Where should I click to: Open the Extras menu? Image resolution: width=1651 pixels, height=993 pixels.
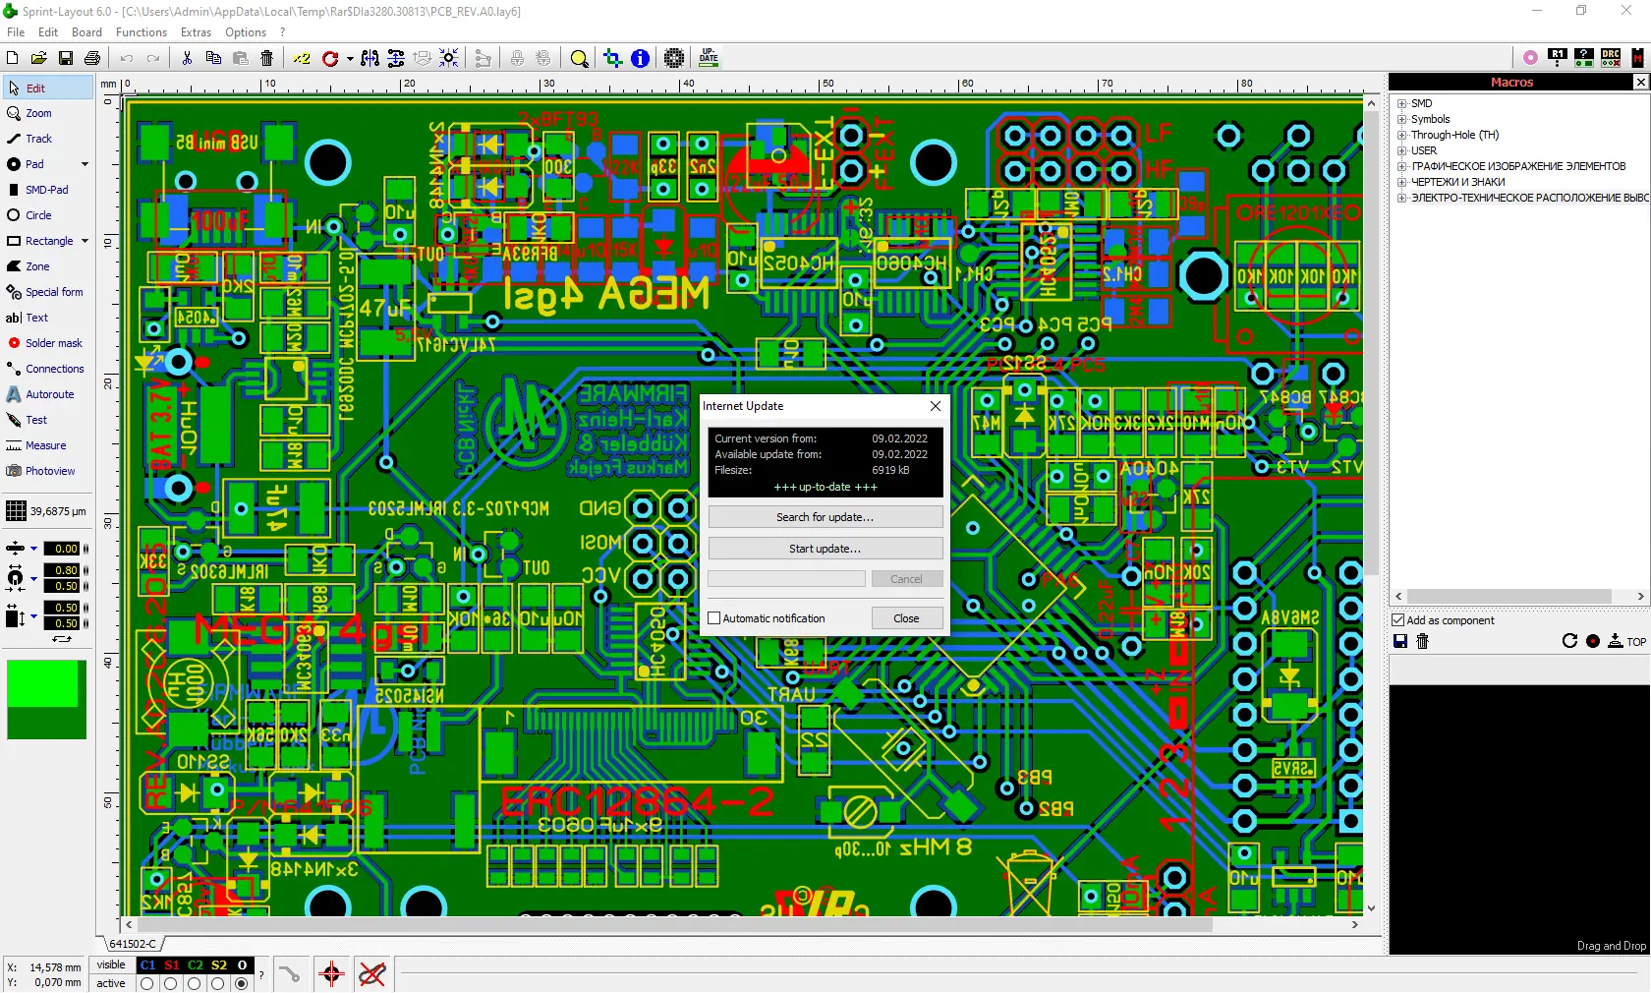pos(196,32)
